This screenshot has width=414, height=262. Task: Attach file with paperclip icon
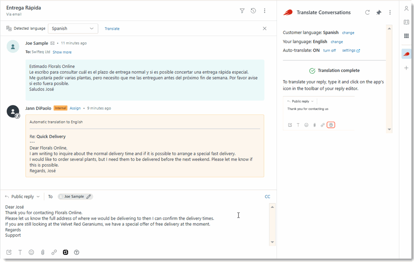(43, 252)
